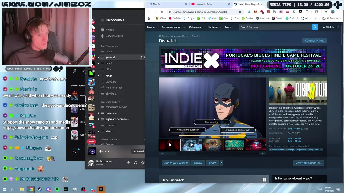Expand the Hardware dropdown

[x=214, y=27]
